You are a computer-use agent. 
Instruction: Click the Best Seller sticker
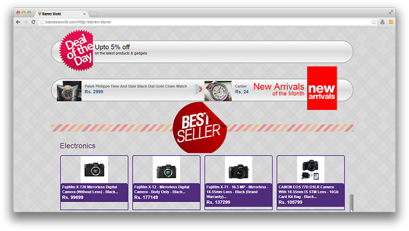[x=198, y=128]
